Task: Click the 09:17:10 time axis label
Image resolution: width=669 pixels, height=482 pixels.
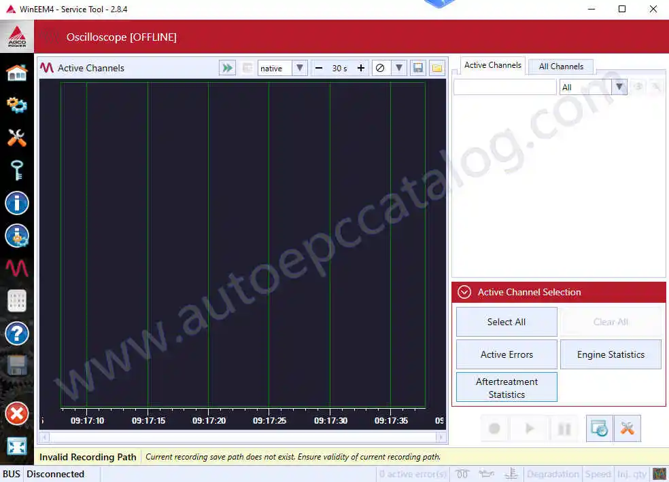Action: 87,421
